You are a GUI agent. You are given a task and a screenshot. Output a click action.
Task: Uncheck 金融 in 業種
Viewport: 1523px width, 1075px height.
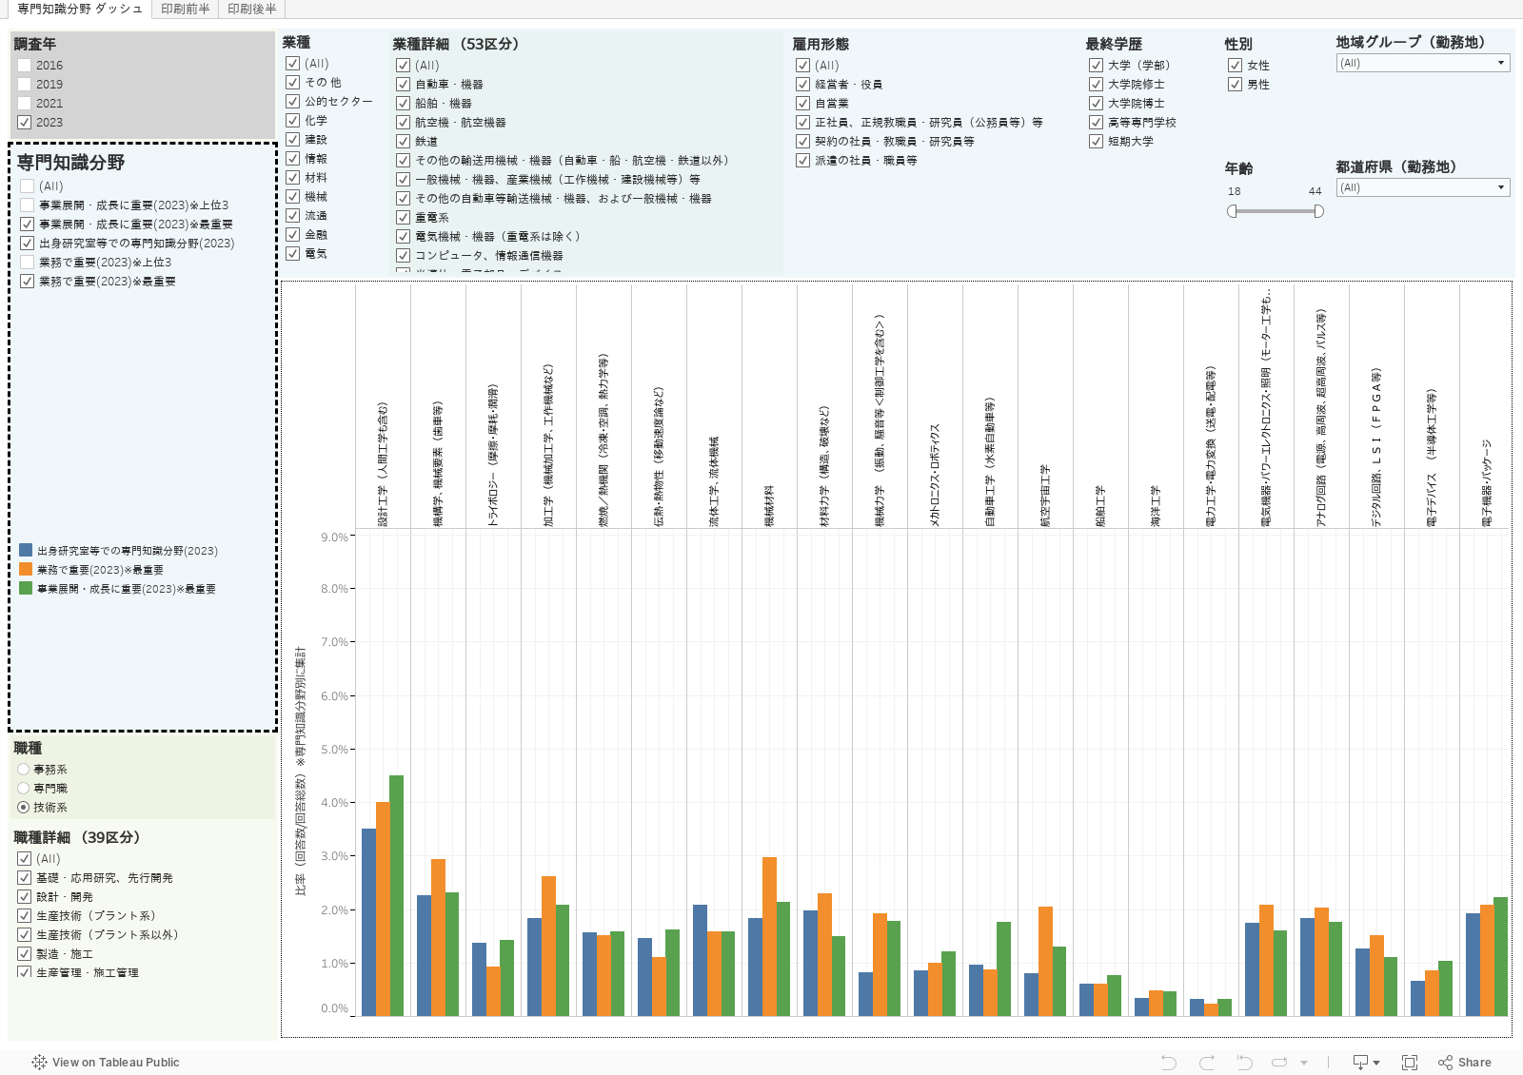tap(293, 235)
